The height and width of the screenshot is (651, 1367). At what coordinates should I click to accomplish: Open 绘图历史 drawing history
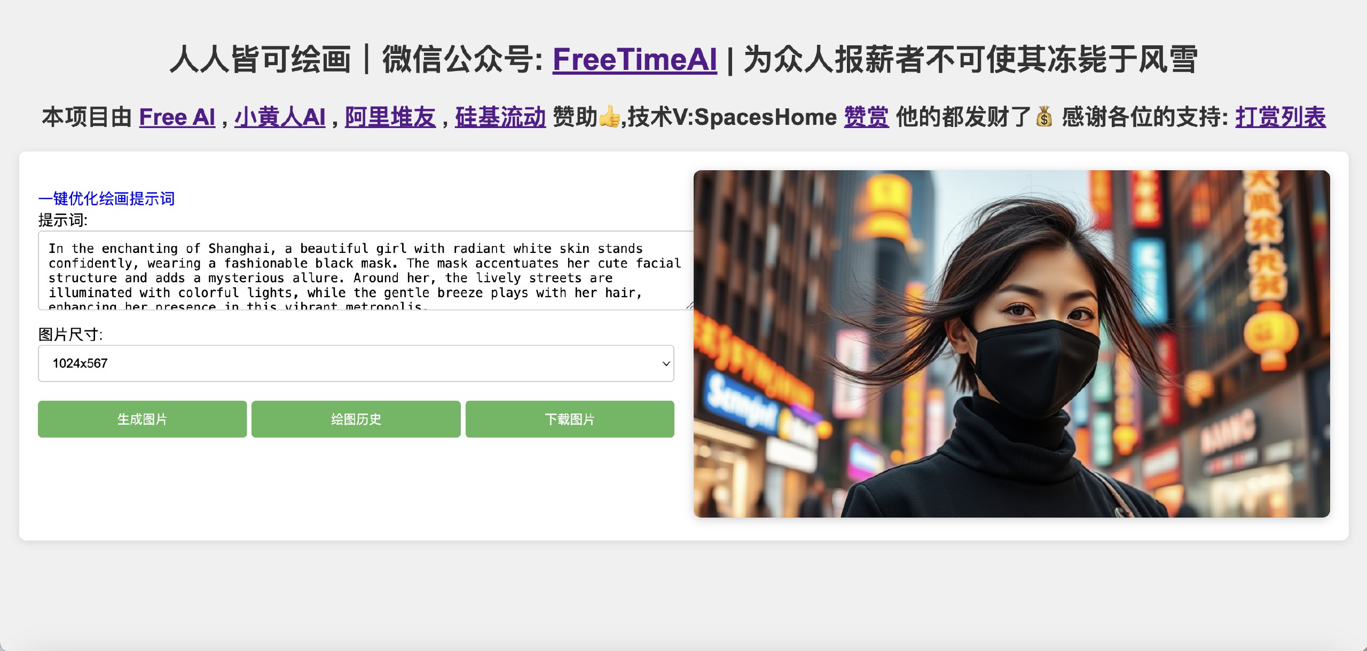point(356,419)
